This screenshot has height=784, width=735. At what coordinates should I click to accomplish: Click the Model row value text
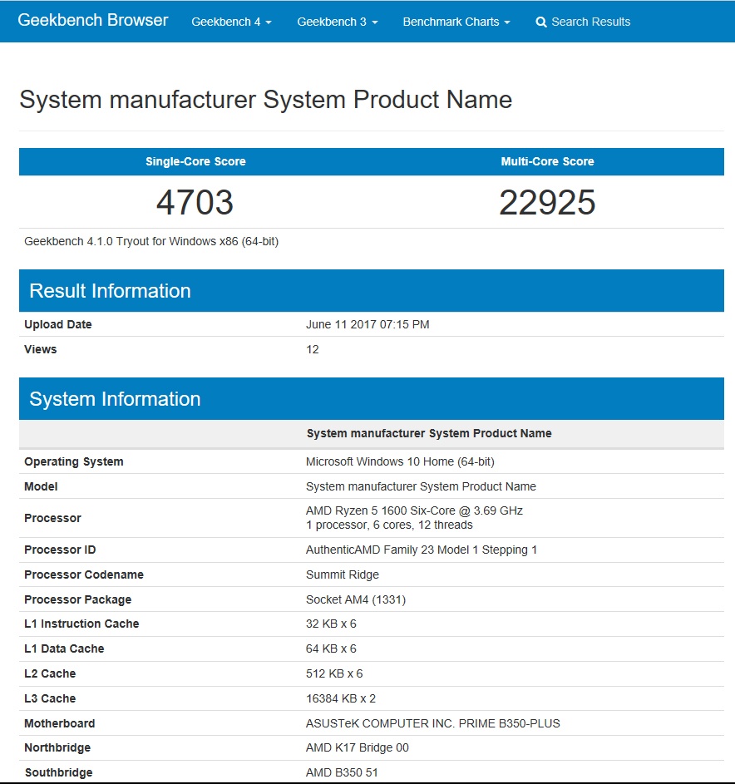tap(421, 486)
